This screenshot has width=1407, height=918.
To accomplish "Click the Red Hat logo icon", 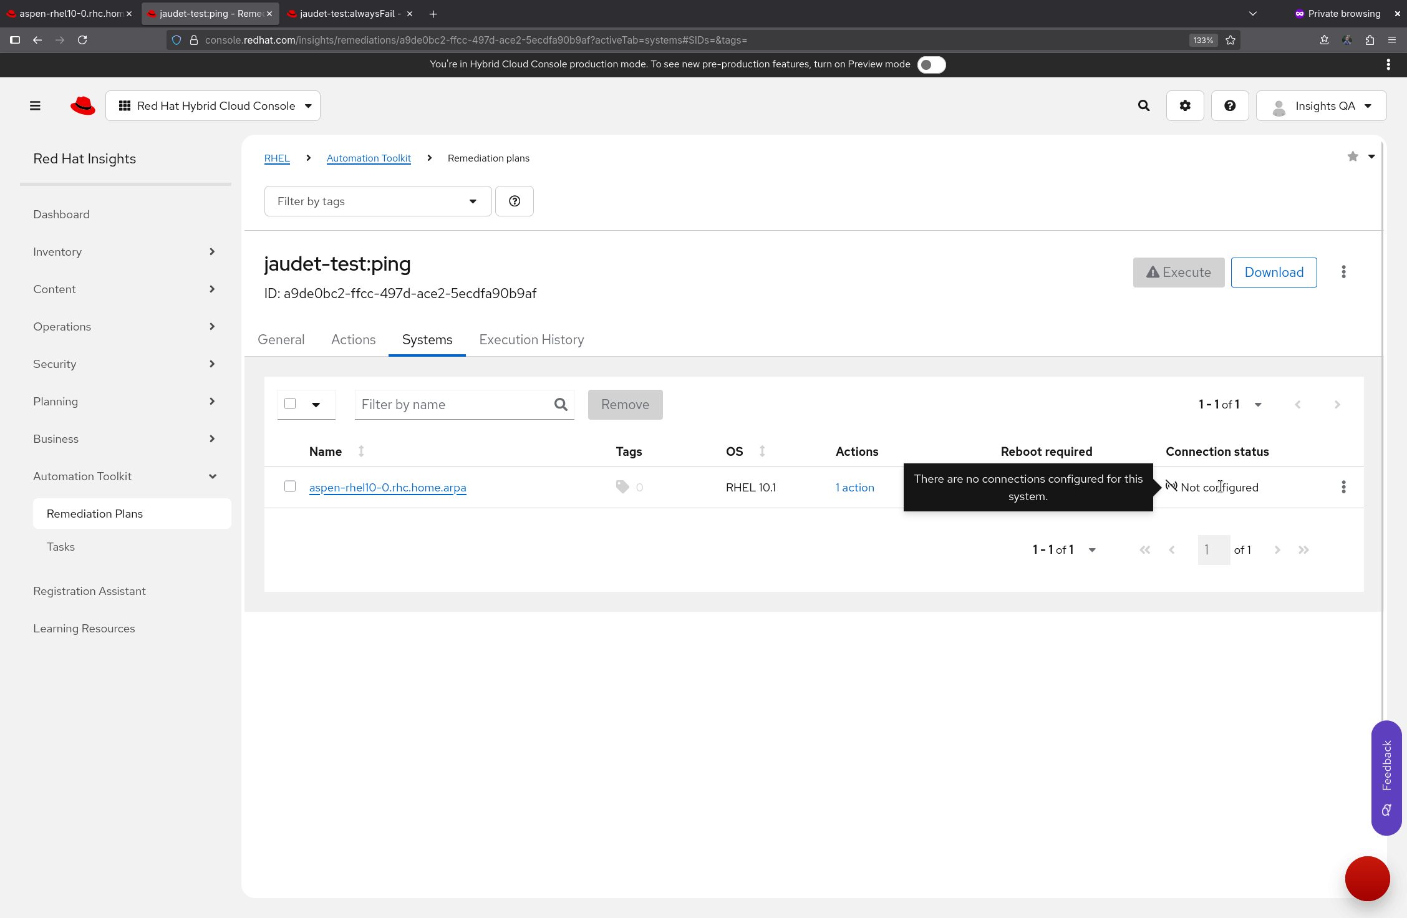I will (83, 106).
